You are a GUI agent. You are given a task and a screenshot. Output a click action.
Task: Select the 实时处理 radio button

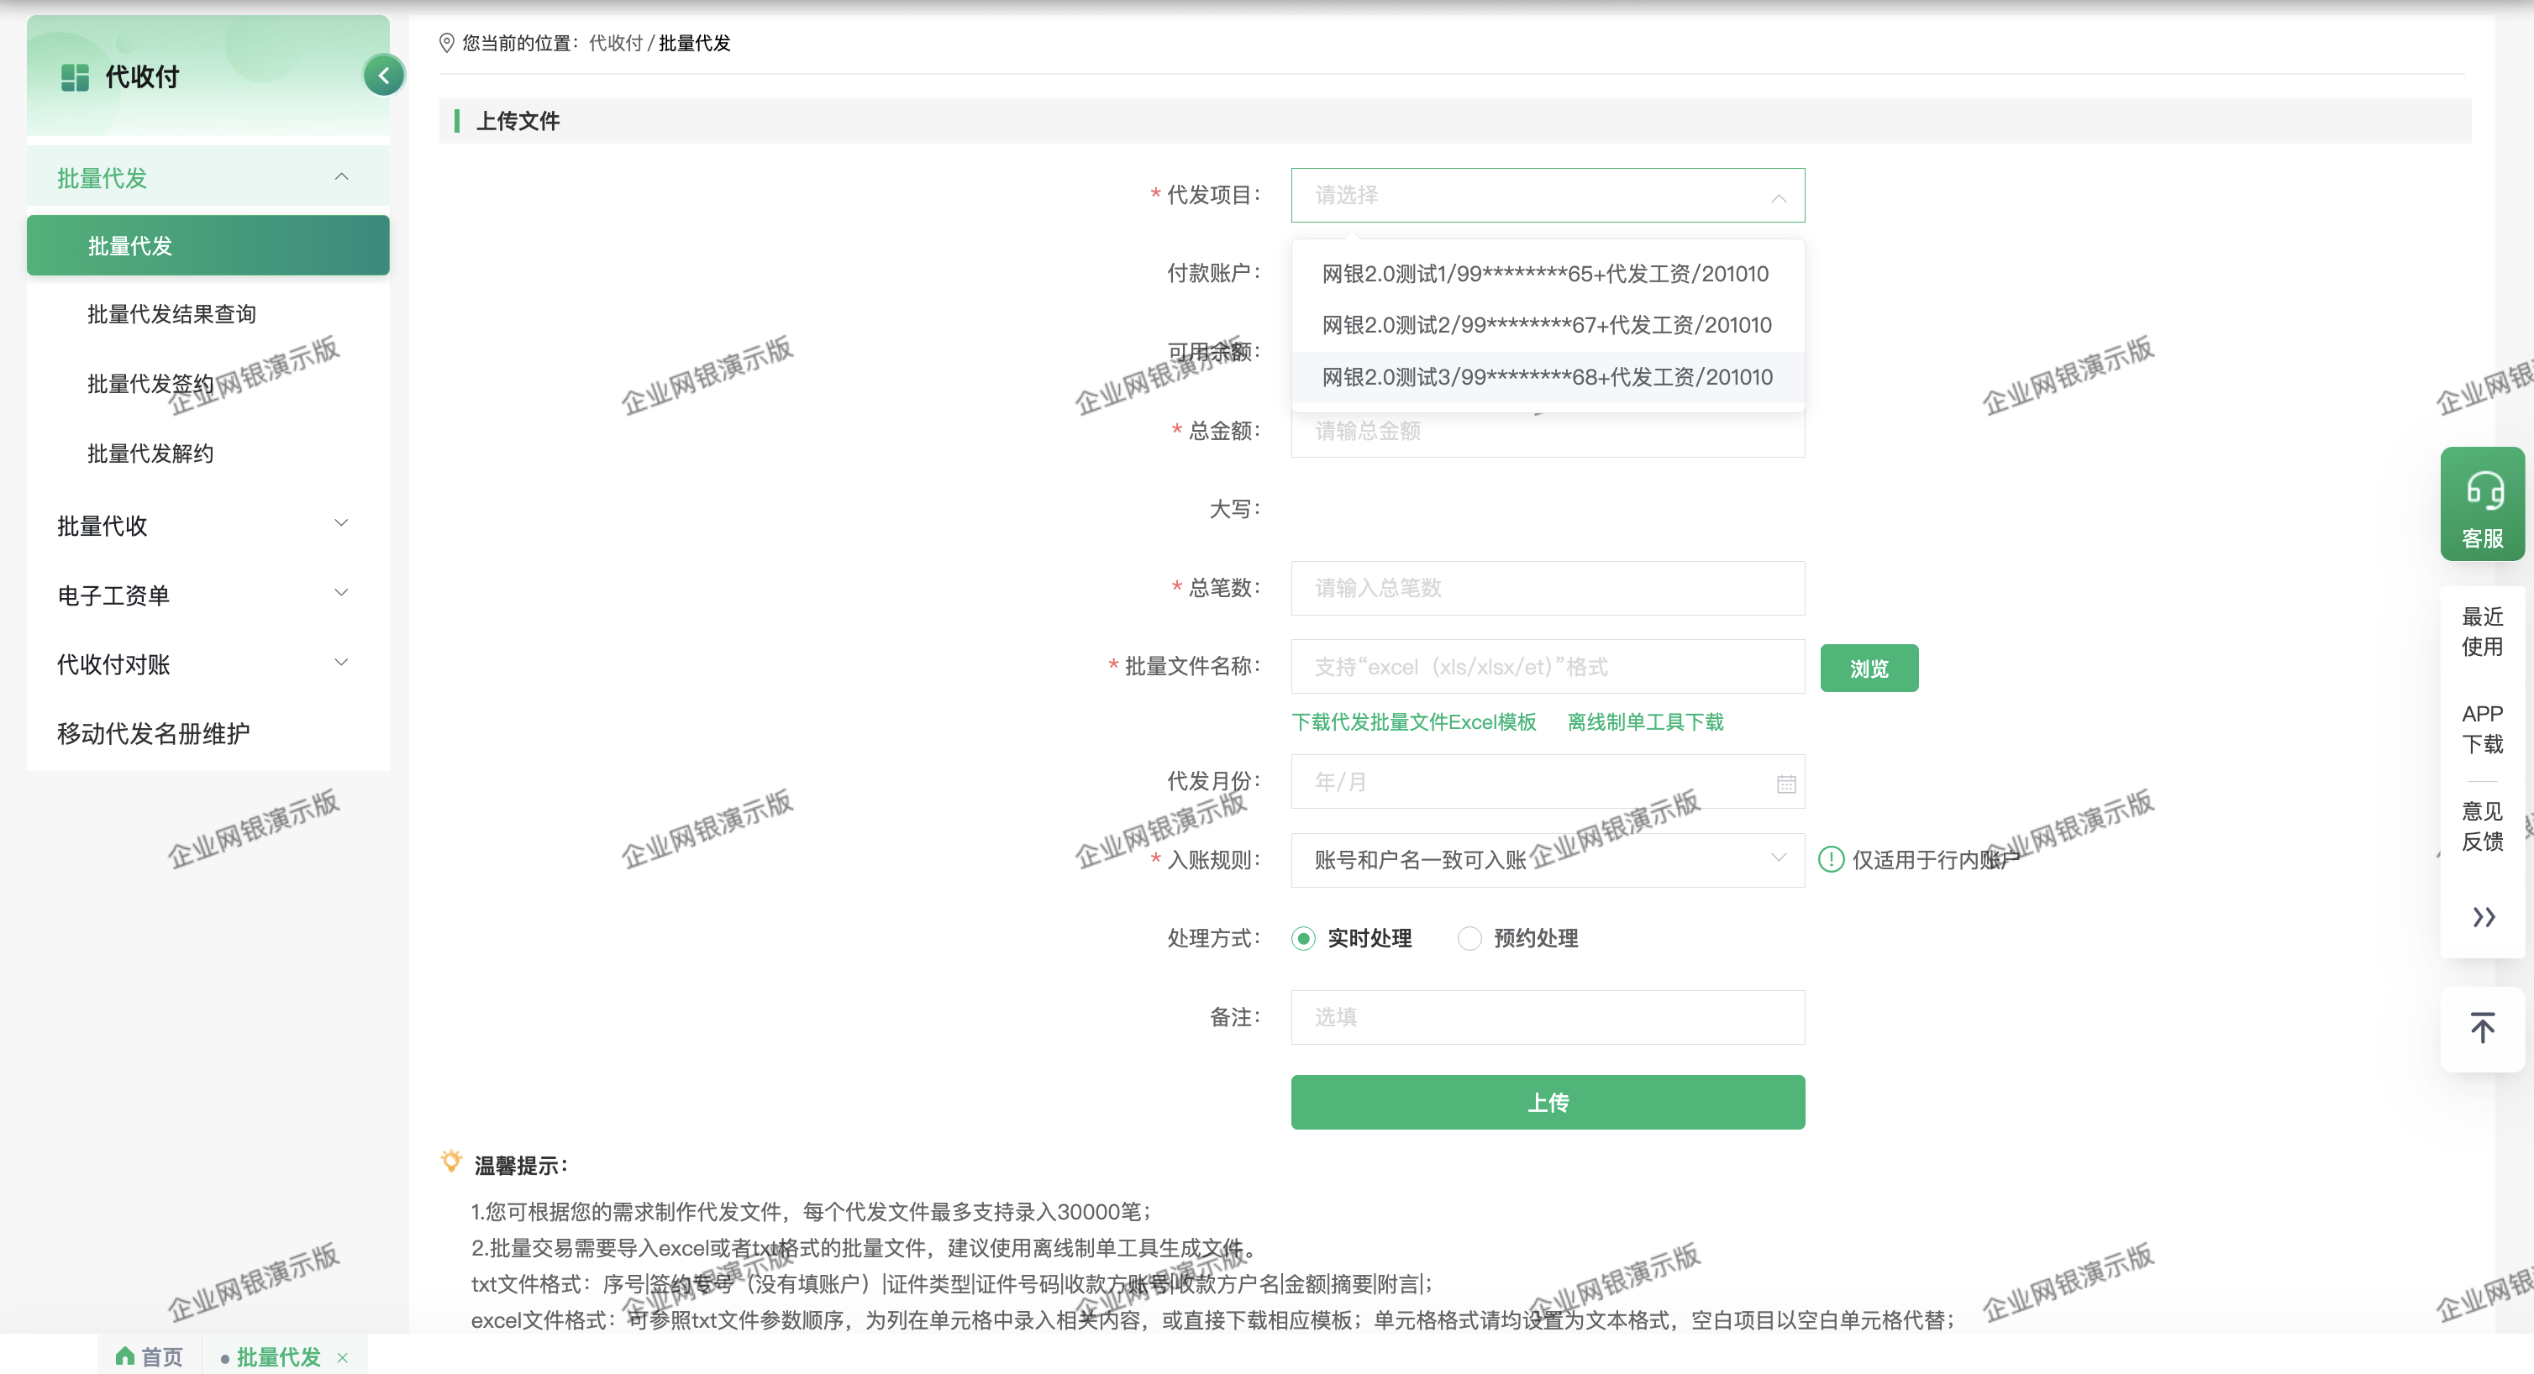click(1303, 937)
